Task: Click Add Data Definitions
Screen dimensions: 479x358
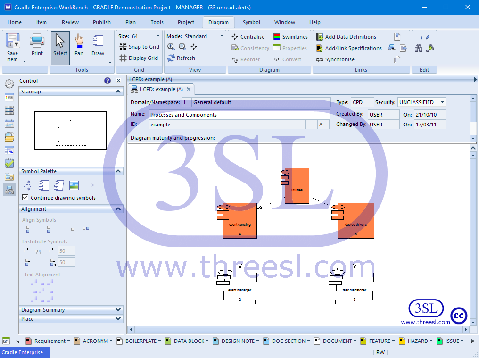Action: 346,37
